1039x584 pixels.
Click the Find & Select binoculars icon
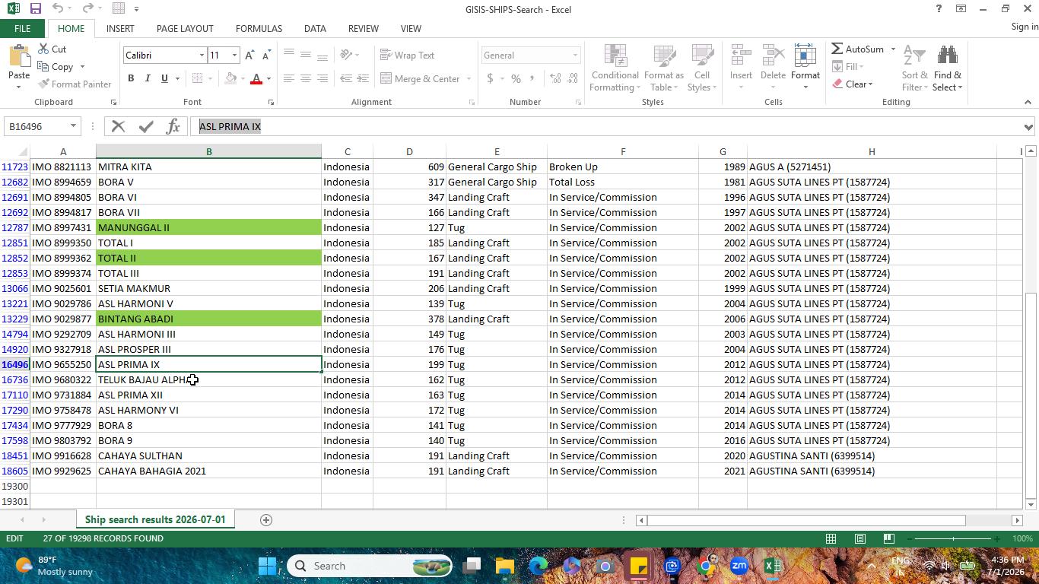pyautogui.click(x=948, y=57)
